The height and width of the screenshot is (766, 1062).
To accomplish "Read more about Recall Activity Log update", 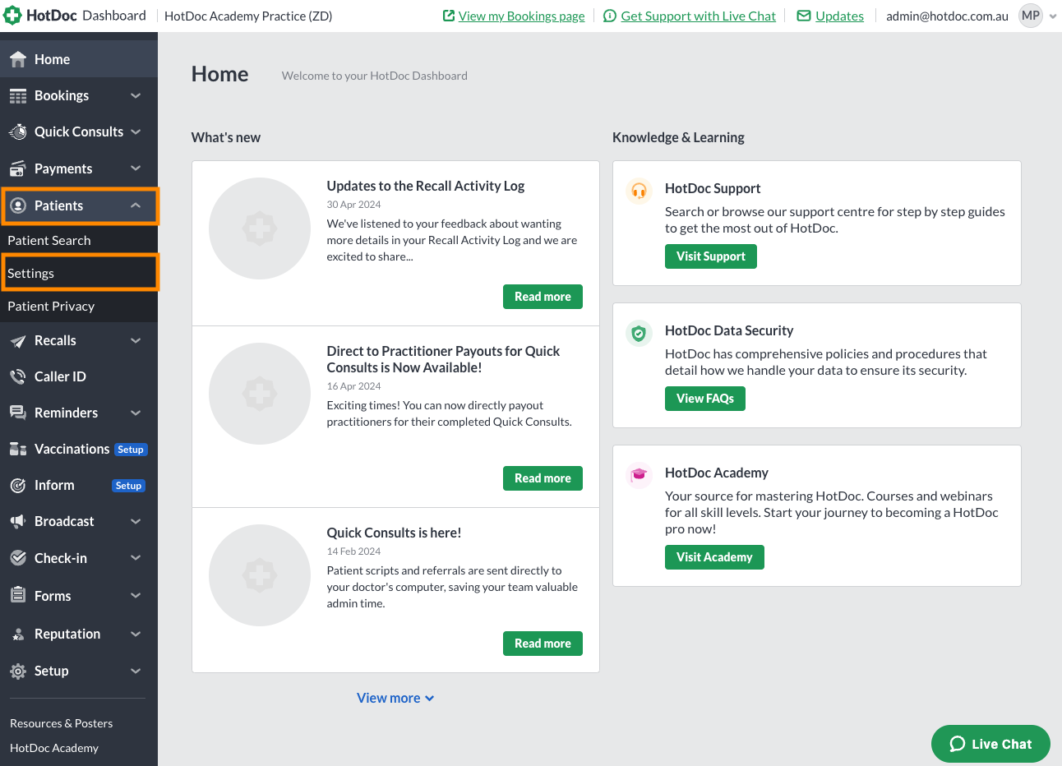I will click(543, 297).
